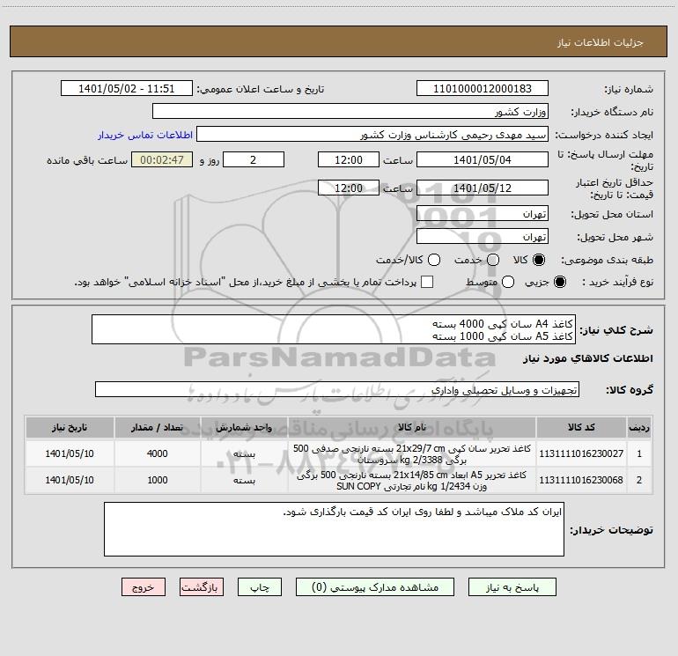
Task: Click the تعداد / مقدار column header
Action: [x=158, y=427]
